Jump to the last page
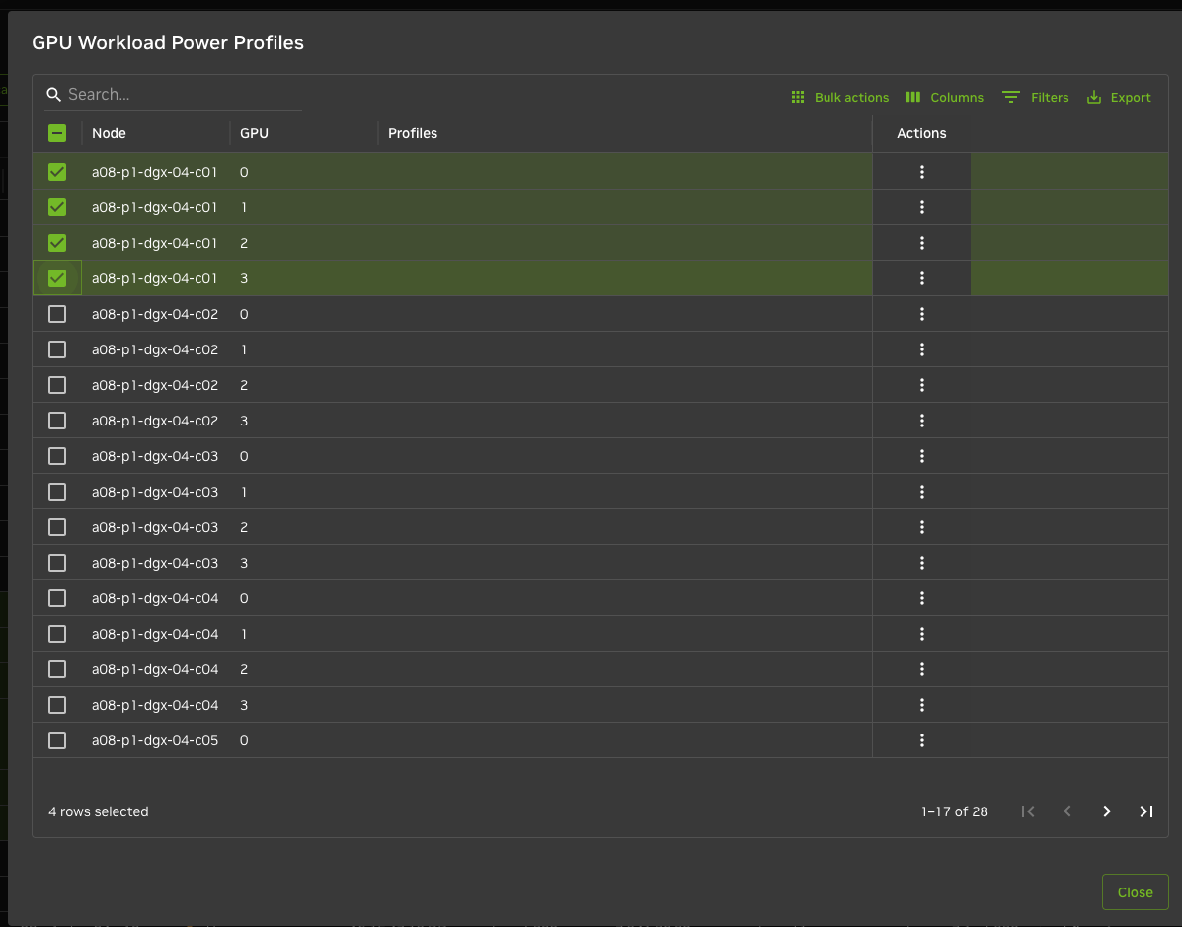The width and height of the screenshot is (1182, 927). [1145, 811]
